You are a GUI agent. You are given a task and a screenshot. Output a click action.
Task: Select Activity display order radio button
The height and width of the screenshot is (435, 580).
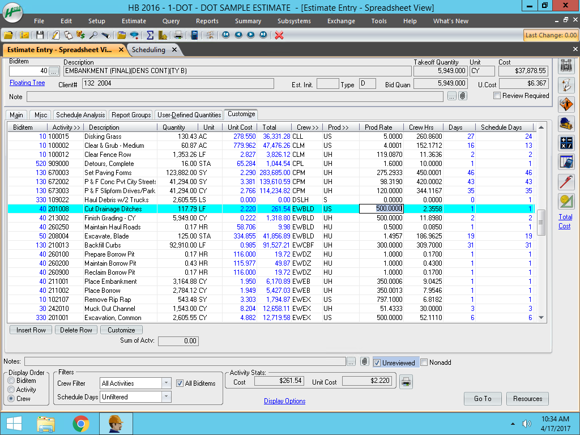(x=11, y=390)
